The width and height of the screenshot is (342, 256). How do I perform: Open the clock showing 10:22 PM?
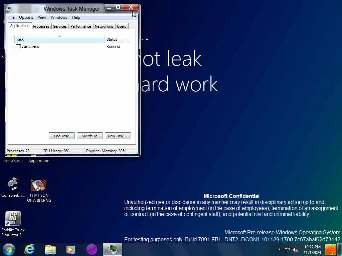point(312,250)
